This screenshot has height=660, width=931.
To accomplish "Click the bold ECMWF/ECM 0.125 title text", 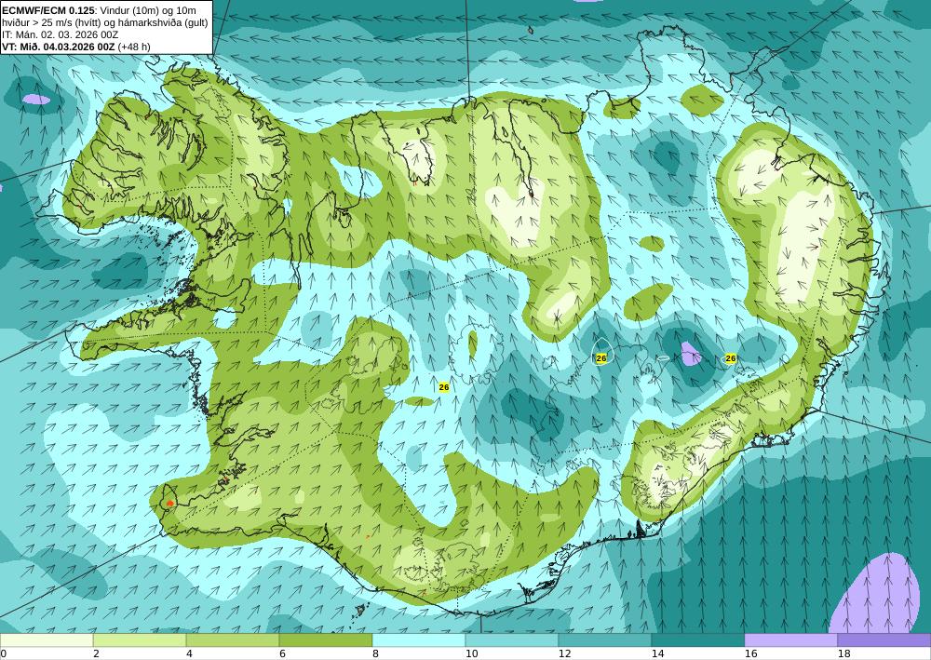I will click(48, 10).
